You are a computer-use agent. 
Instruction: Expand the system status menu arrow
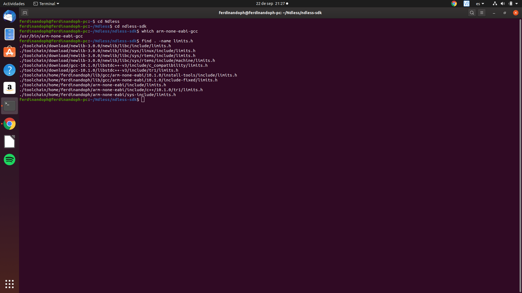click(517, 4)
